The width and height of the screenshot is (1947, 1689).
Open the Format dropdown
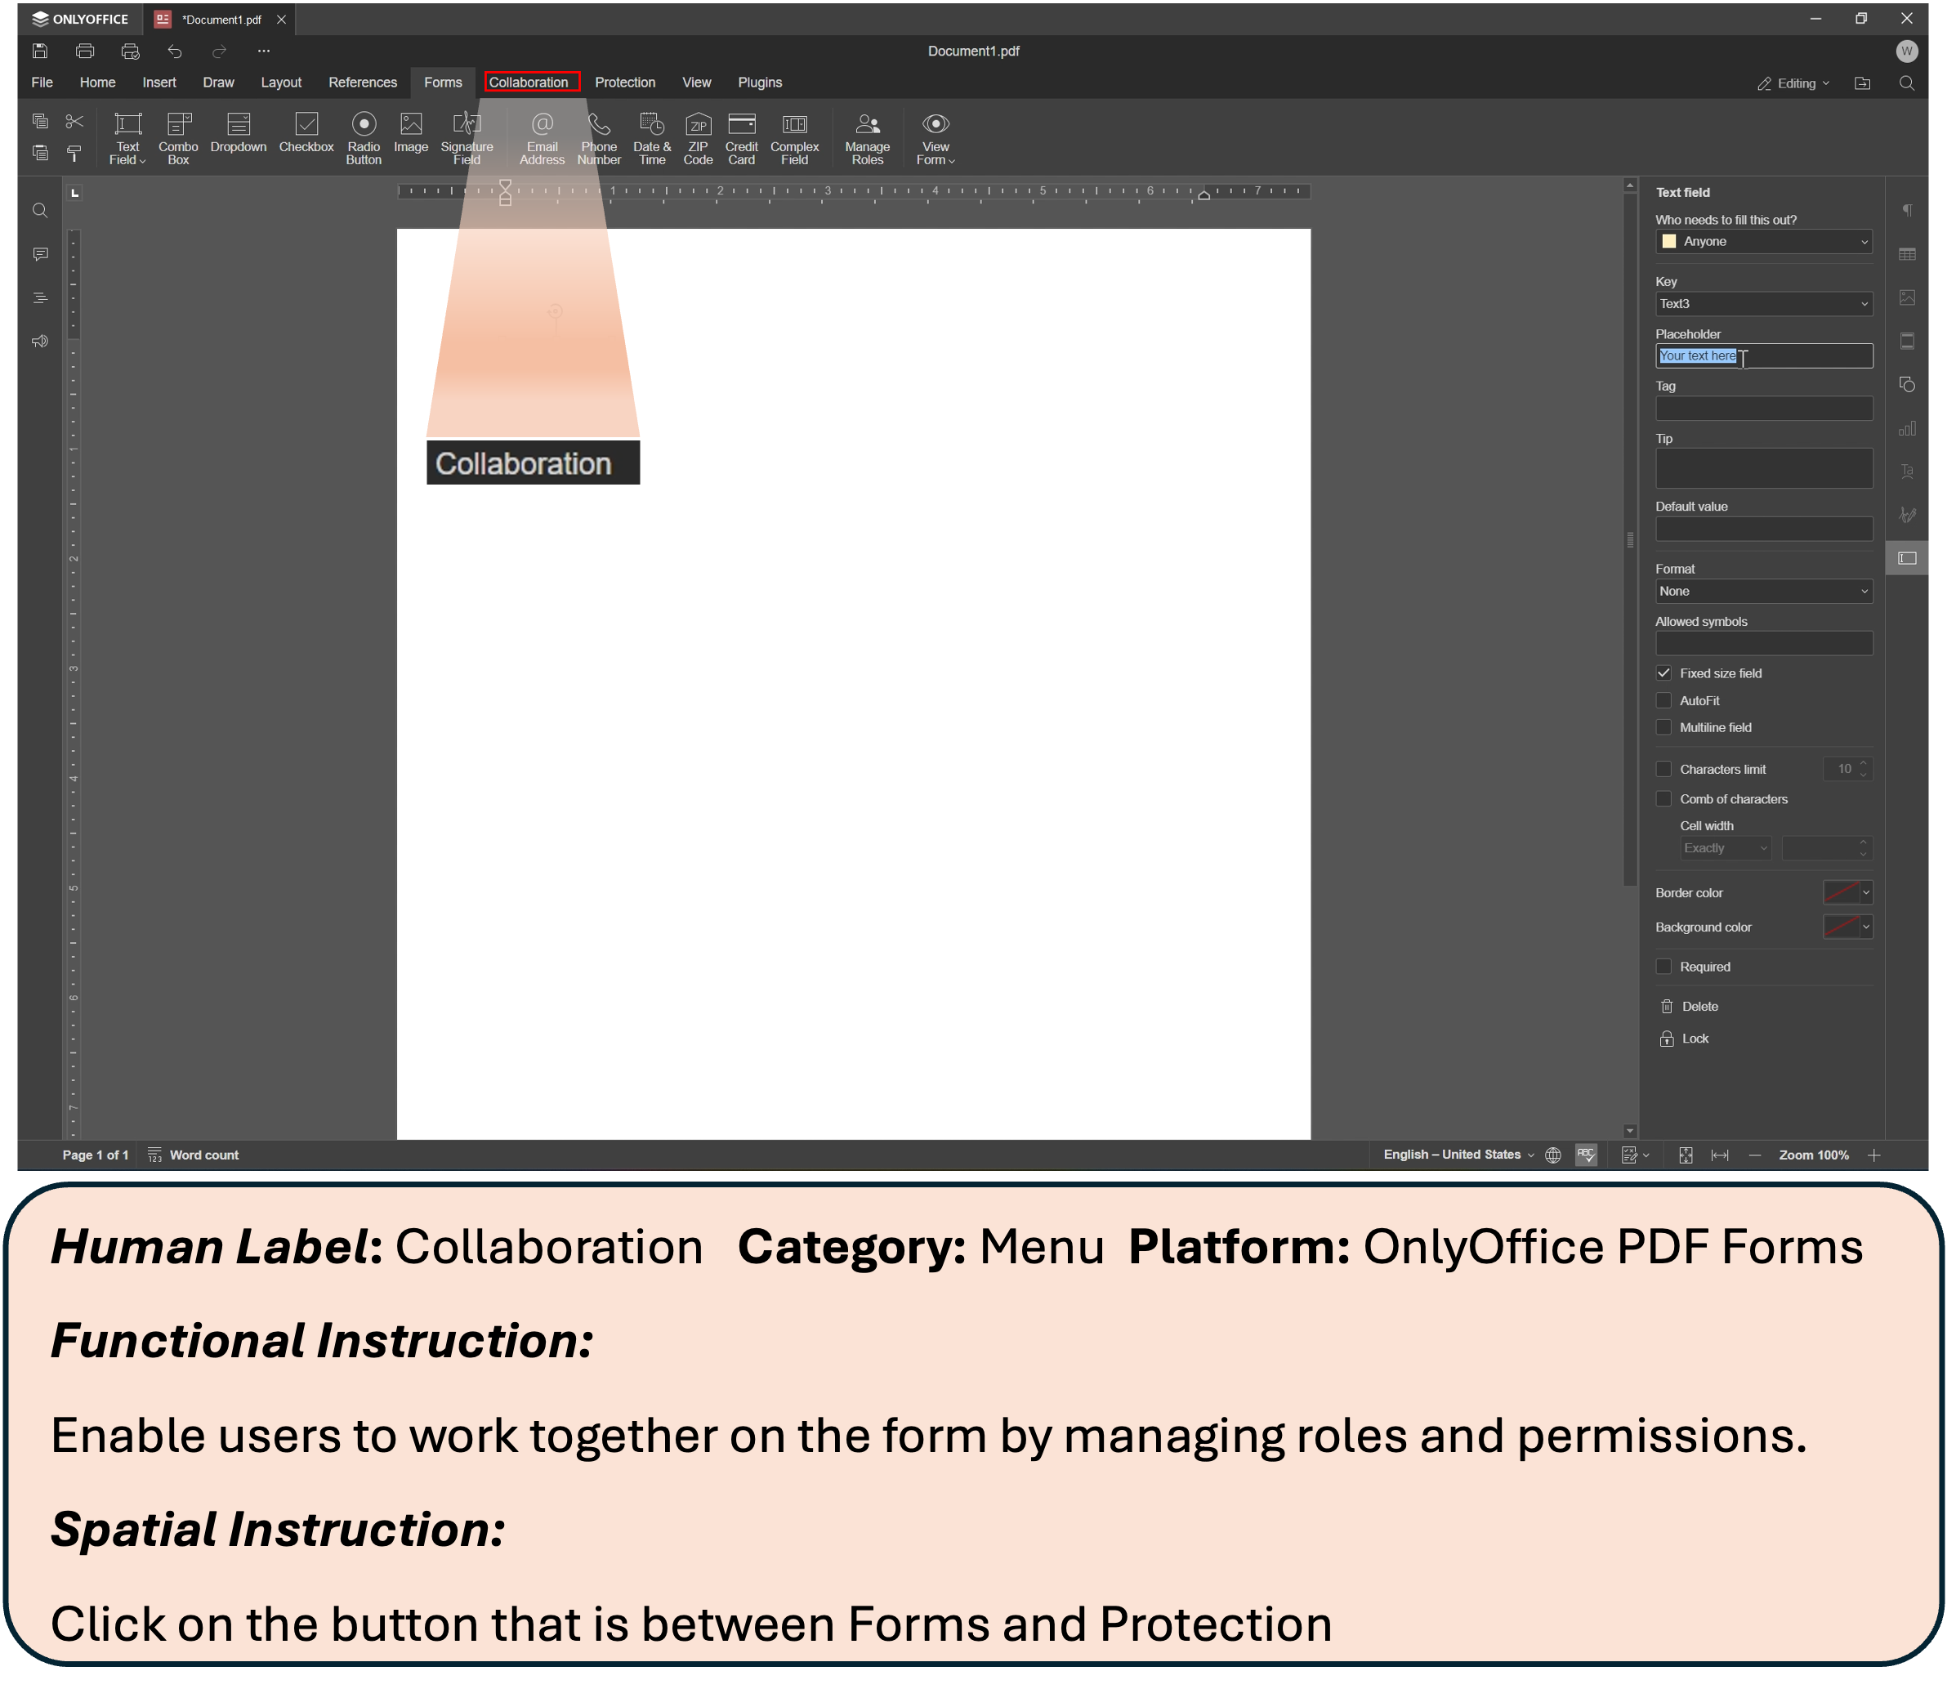[1762, 591]
